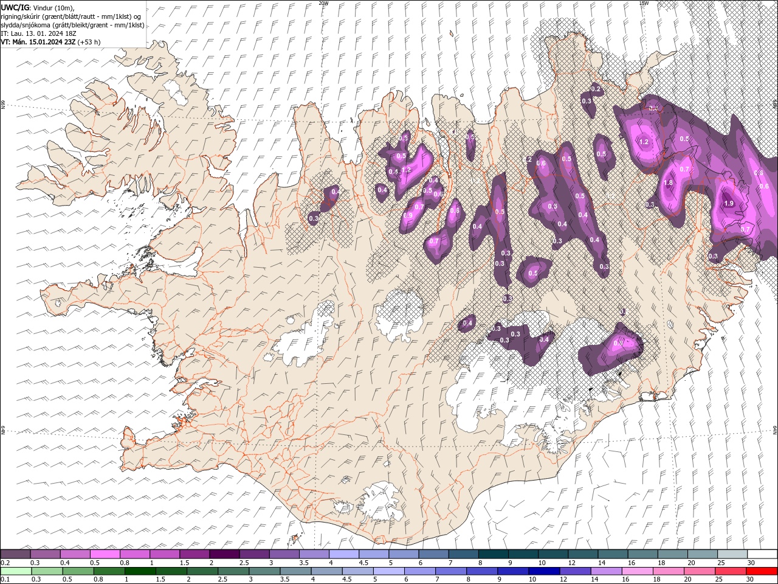This screenshot has width=778, height=584.
Task: Click the 15W longitude label at top
Action: click(x=644, y=3)
